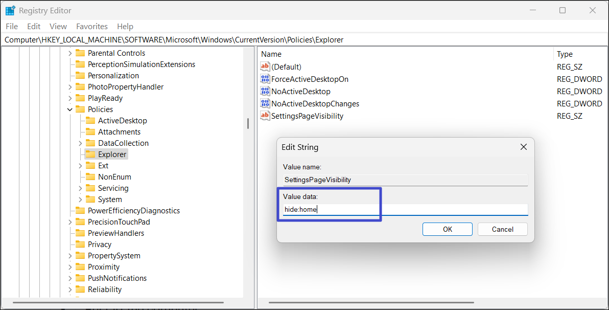Click the (Default) string value icon
609x310 pixels.
click(x=265, y=67)
